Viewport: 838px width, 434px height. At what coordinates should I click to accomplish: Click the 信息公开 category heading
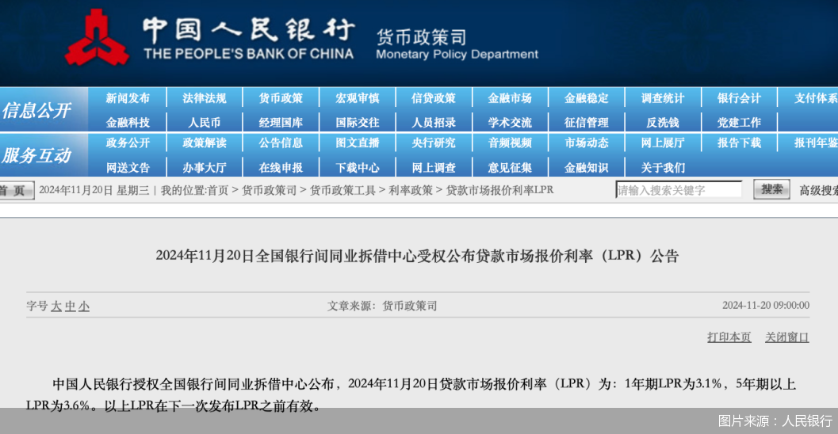click(36, 111)
